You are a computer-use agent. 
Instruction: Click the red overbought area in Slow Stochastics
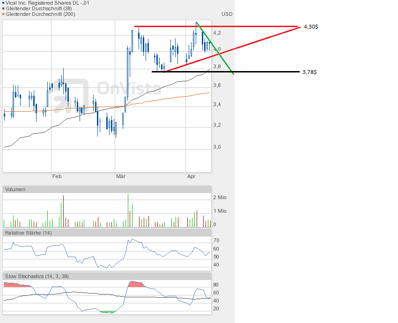click(136, 284)
